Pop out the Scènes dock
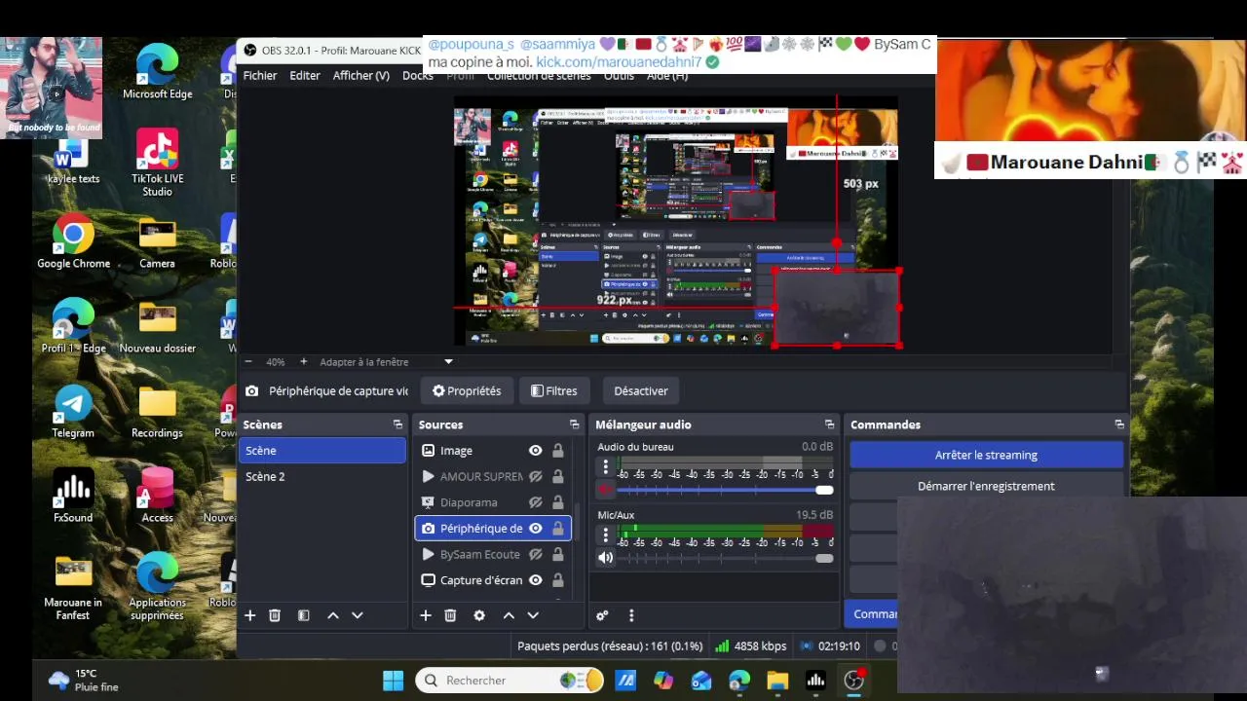This screenshot has width=1247, height=701. pos(397,424)
